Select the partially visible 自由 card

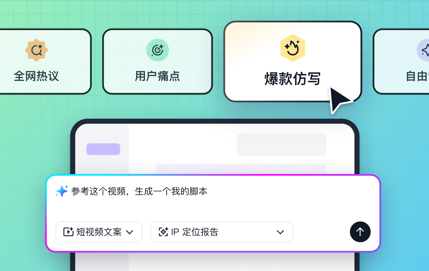click(x=401, y=61)
